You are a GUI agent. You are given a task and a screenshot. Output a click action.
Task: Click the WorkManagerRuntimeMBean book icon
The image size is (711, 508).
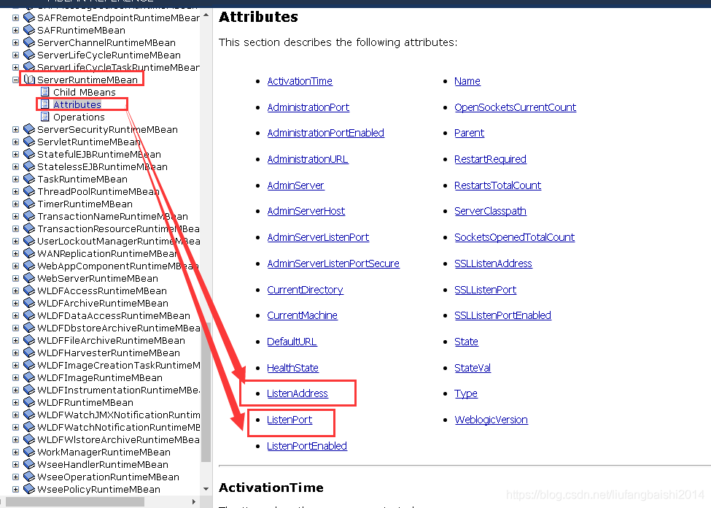coord(29,452)
